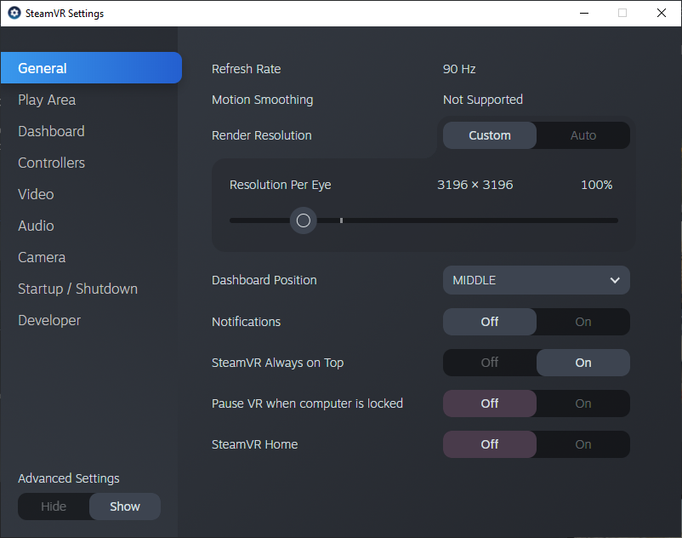
Task: Open Startup / Shutdown settings
Action: coord(78,289)
